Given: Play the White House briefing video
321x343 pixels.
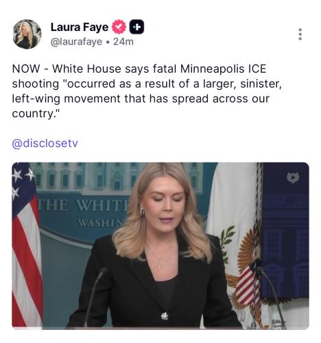Looking at the screenshot, I should (x=160, y=246).
